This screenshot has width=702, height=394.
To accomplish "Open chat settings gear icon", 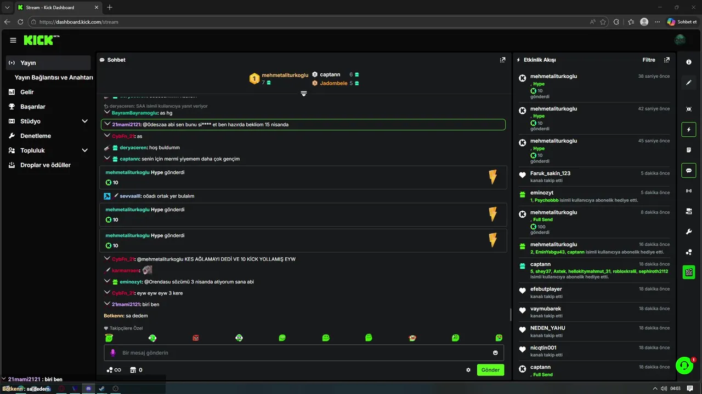I will pyautogui.click(x=468, y=370).
